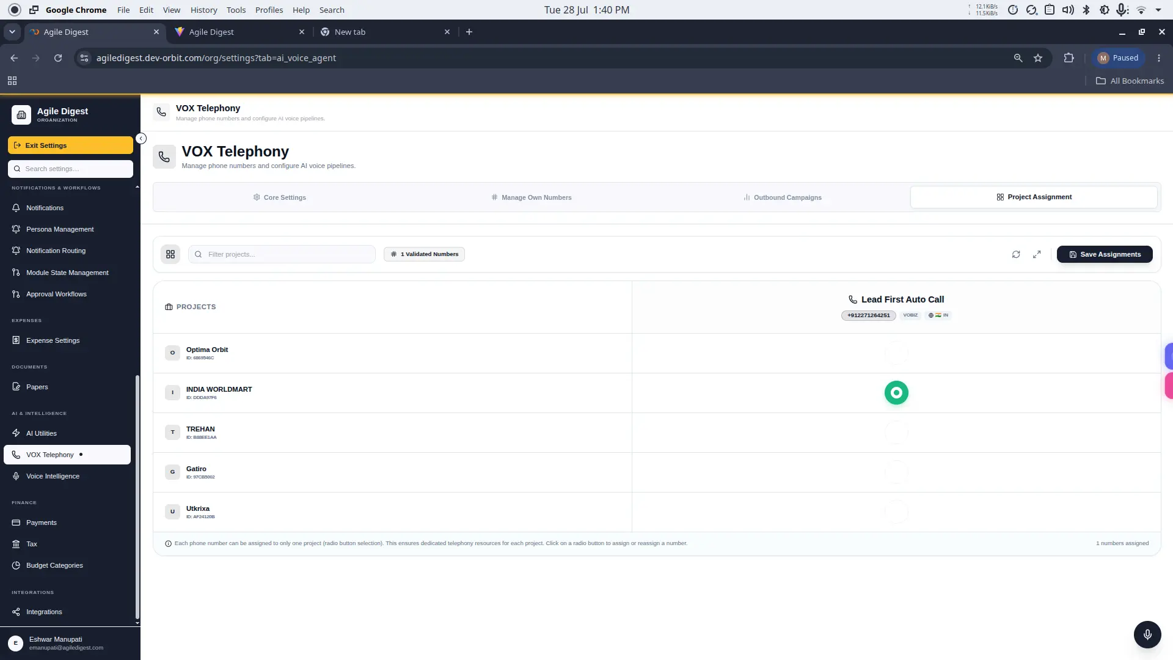Close the New tab browser tab
This screenshot has height=660, width=1173.
tap(447, 32)
